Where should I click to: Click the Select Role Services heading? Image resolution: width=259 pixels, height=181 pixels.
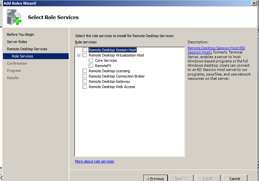coord(53,17)
